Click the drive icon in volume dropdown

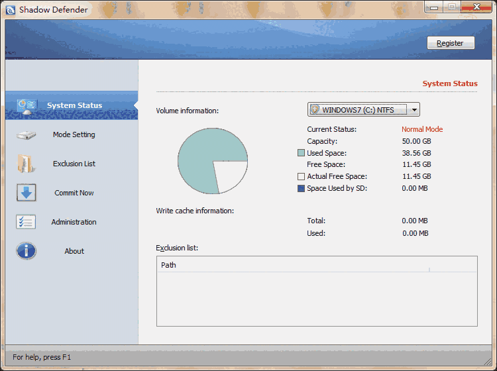pyautogui.click(x=315, y=110)
